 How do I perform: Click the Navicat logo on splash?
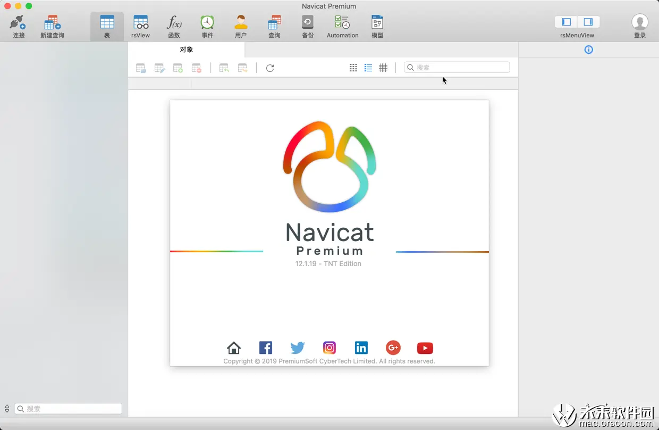click(x=329, y=167)
